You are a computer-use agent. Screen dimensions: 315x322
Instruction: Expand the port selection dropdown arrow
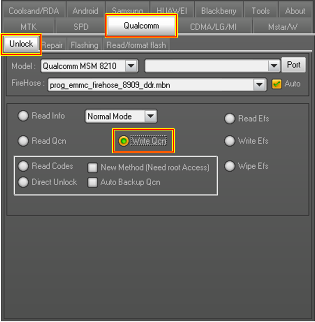click(x=274, y=66)
